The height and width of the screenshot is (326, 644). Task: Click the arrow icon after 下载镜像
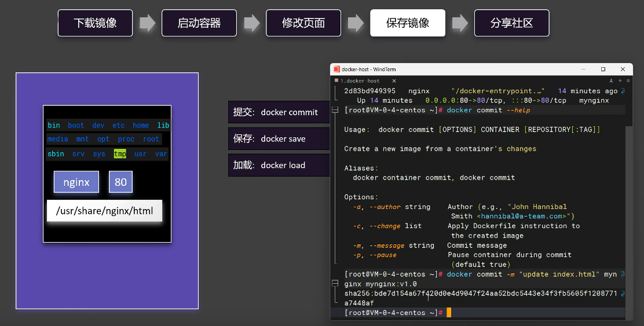[x=148, y=23]
